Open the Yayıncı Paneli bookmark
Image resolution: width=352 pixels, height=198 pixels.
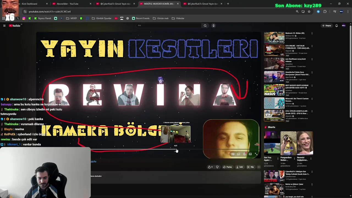click(x=42, y=18)
